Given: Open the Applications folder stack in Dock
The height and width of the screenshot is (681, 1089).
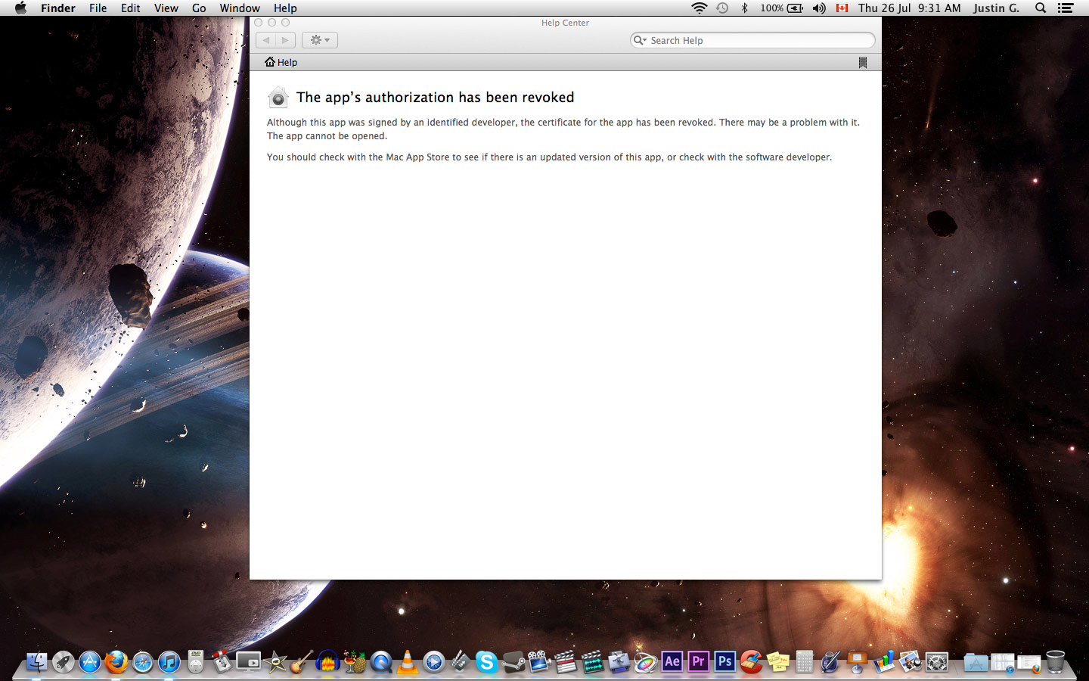Looking at the screenshot, I should 976,663.
